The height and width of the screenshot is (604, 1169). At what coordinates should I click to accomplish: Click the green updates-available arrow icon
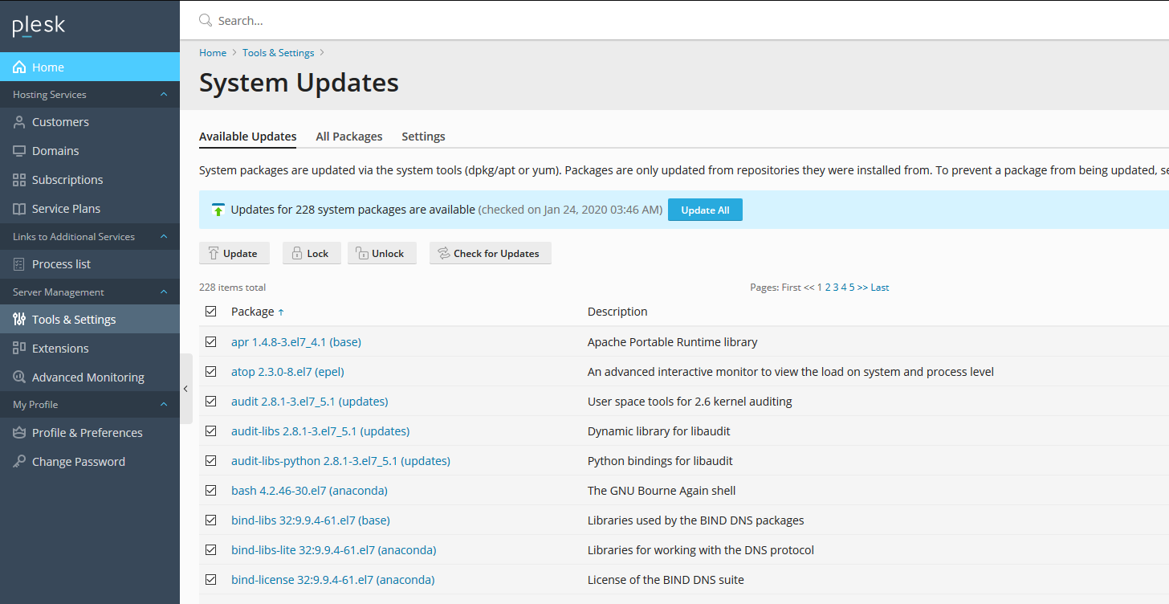(x=218, y=210)
